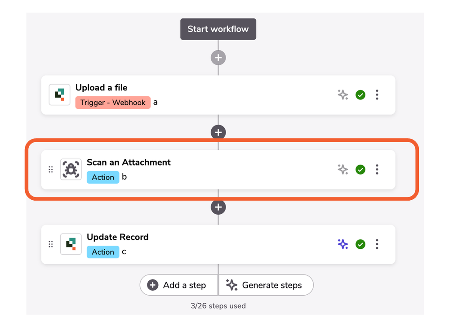
Task: Click the drag handle on Scan an Attachment
Action: click(x=51, y=169)
